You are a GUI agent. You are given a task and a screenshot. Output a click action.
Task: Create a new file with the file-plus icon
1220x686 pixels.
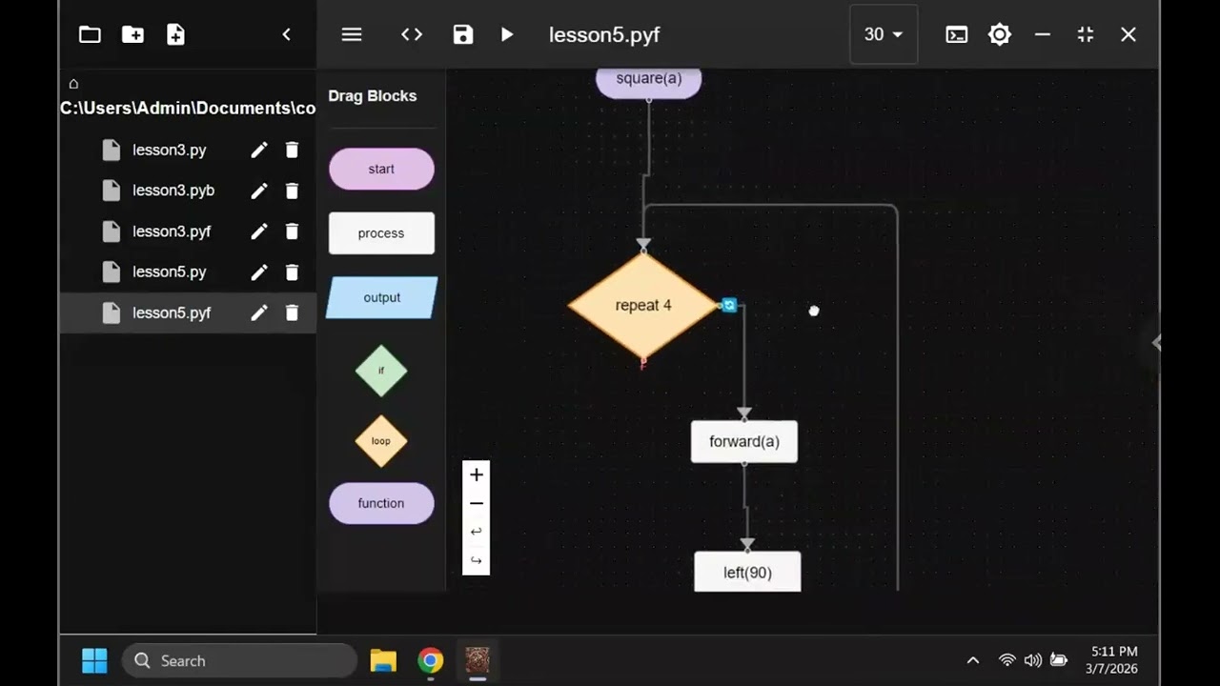pyautogui.click(x=175, y=34)
